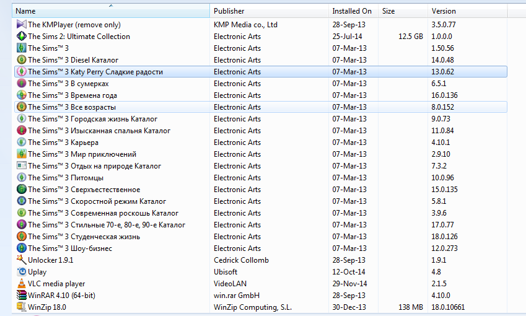Click The Sims 3 Стильные 70-е icon
Screen dimensions: 526x316
coord(22,224)
